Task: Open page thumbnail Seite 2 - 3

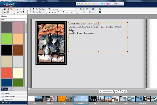Action: tap(50, 99)
